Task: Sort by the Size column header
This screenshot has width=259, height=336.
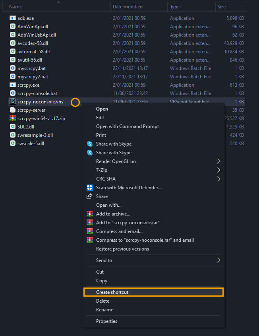Action: [231, 7]
